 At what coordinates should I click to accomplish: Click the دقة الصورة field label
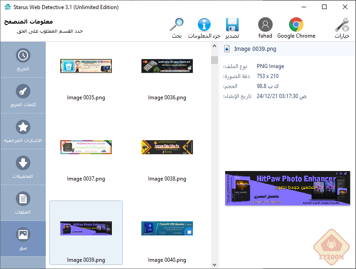(x=236, y=76)
